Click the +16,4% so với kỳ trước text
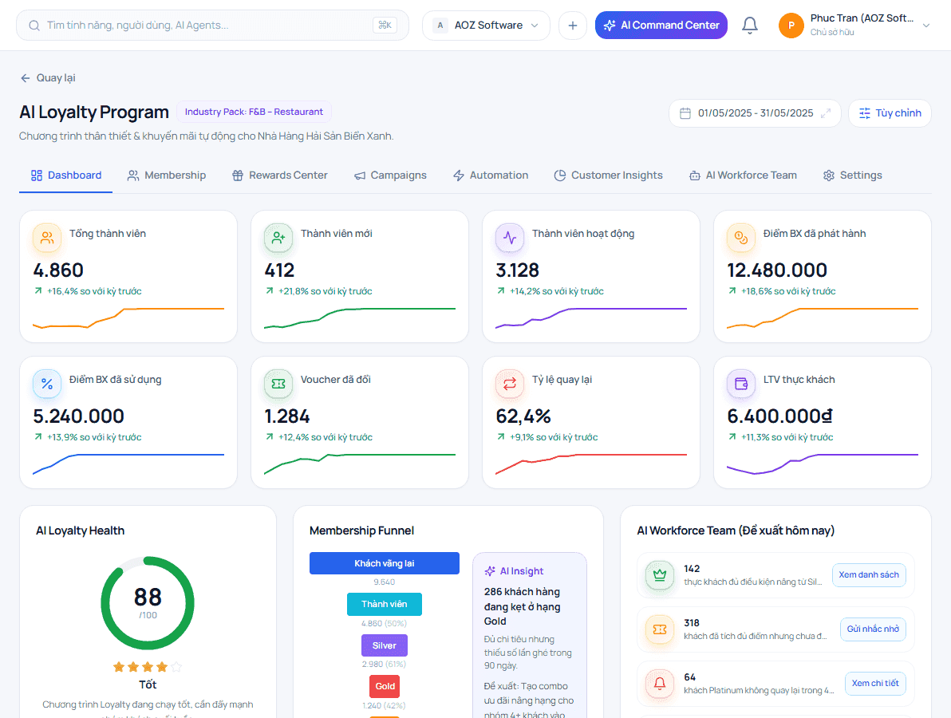Image resolution: width=951 pixels, height=718 pixels. pos(94,292)
